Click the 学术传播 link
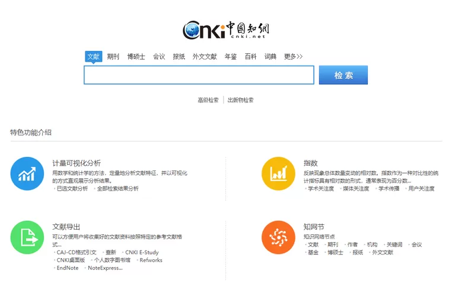Screen dimensions: 452x296 389,189
